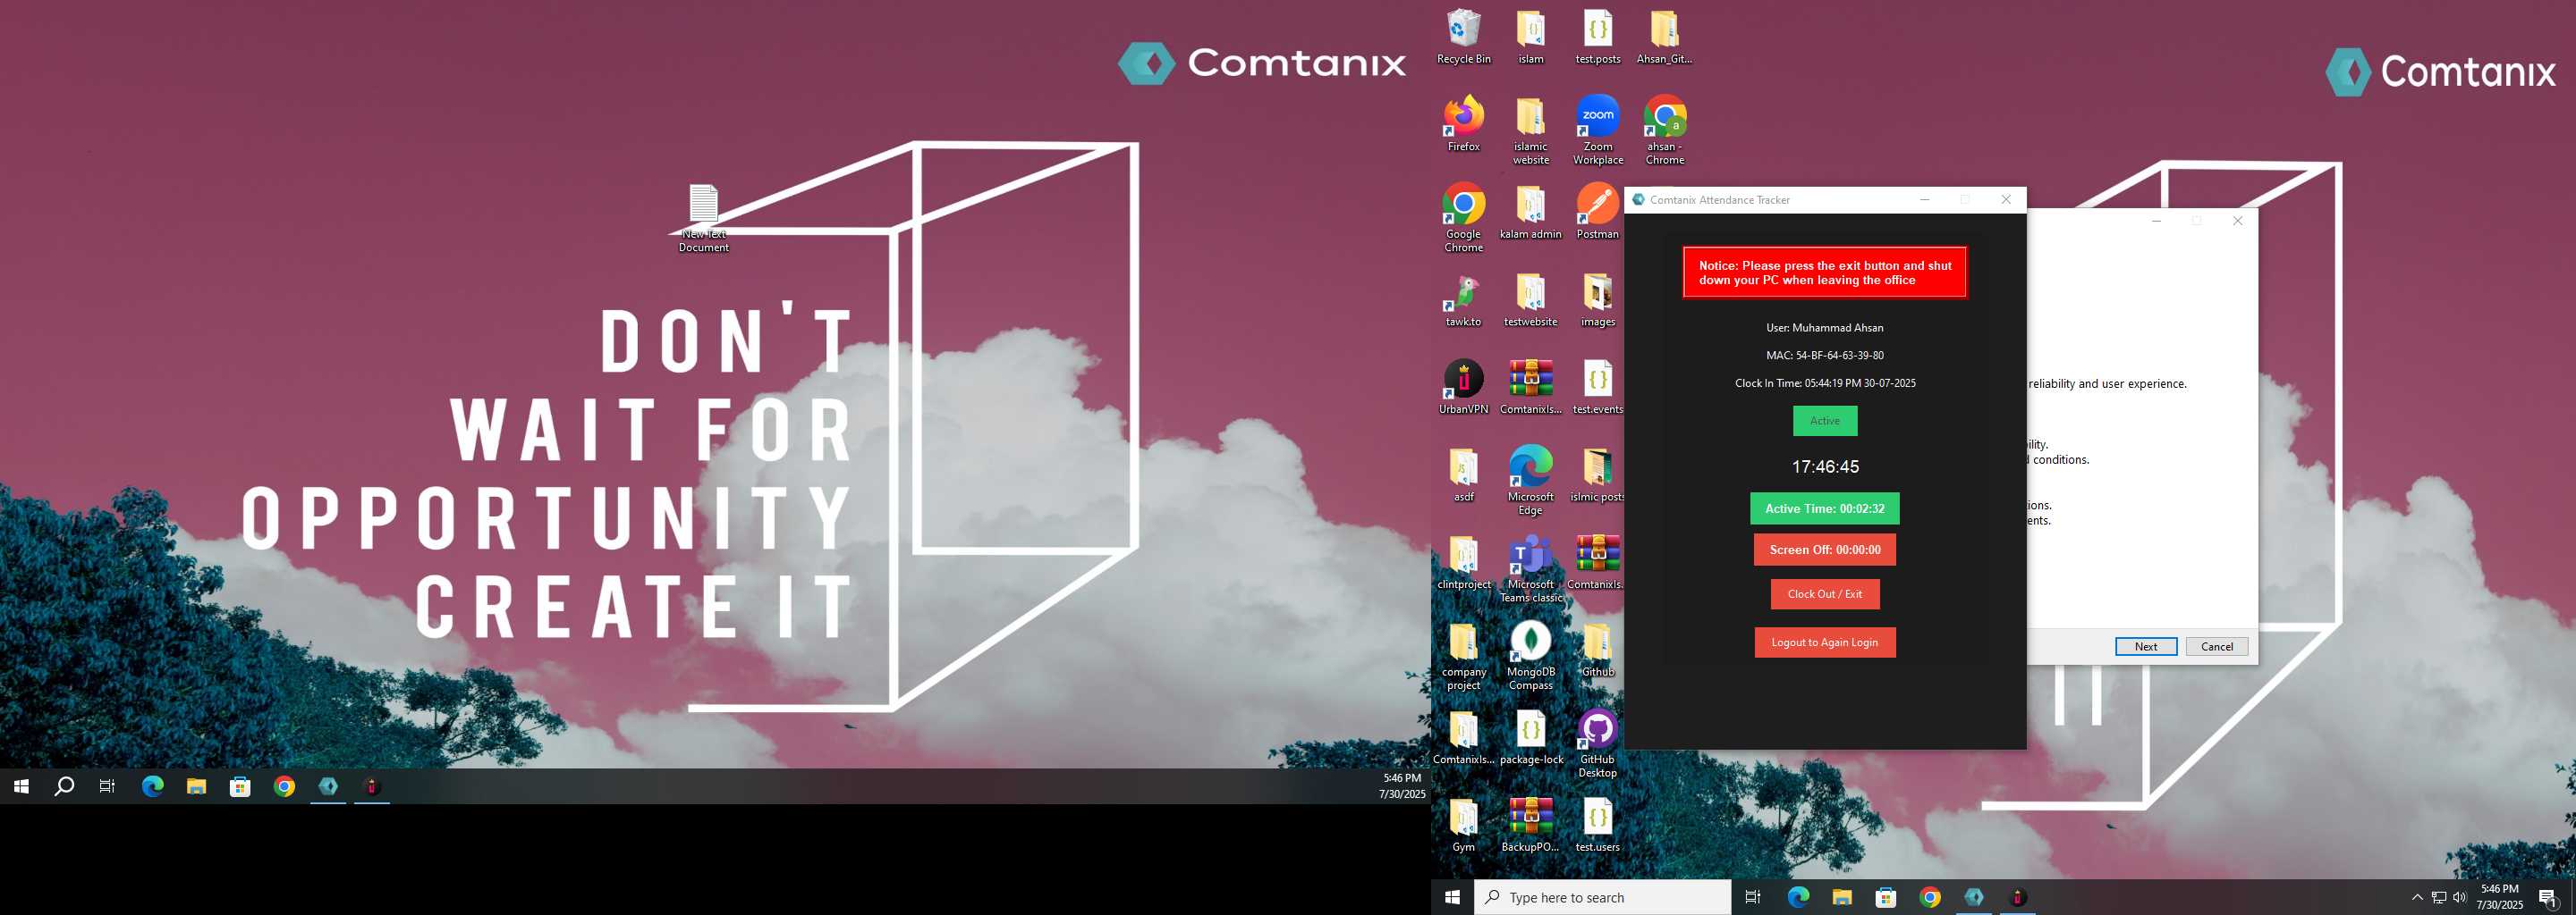Open Microsoft Edge on right taskbar
The width and height of the screenshot is (2576, 915).
[x=1797, y=897]
